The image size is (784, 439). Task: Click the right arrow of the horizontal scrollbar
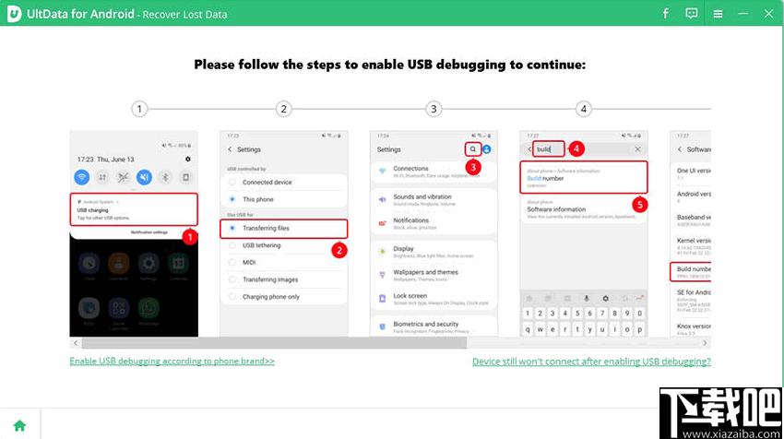coord(705,343)
